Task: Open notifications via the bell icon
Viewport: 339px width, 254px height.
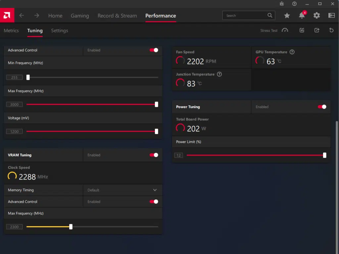Action: tap(301, 16)
